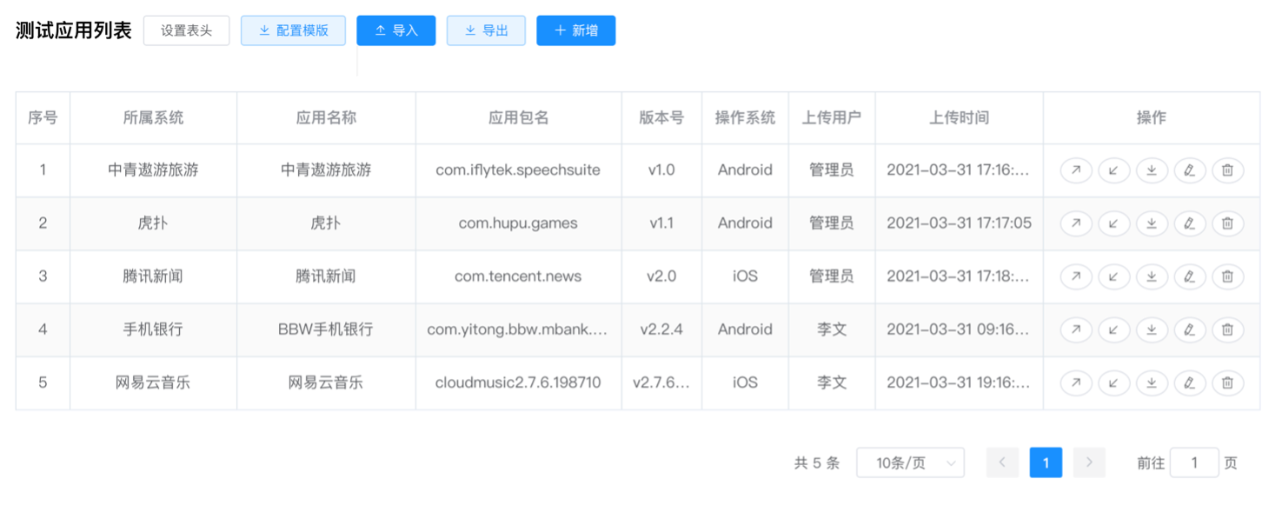Click the 导入 import button
1282x512 pixels.
tap(395, 30)
